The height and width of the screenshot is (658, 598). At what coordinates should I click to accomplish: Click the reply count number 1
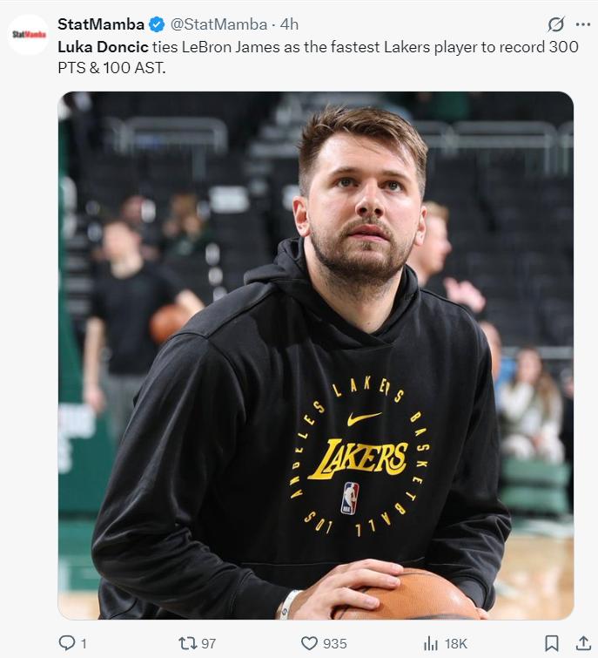84,643
